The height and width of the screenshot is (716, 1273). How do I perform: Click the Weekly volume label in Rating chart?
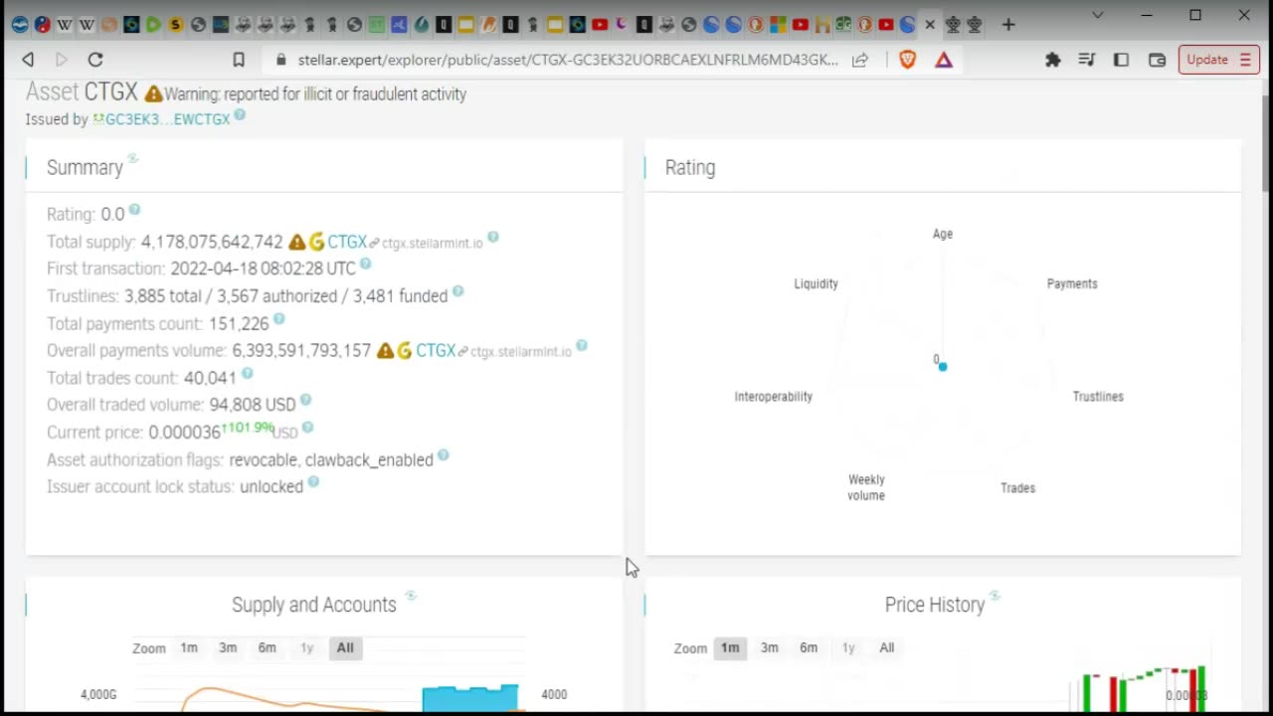pyautogui.click(x=866, y=487)
